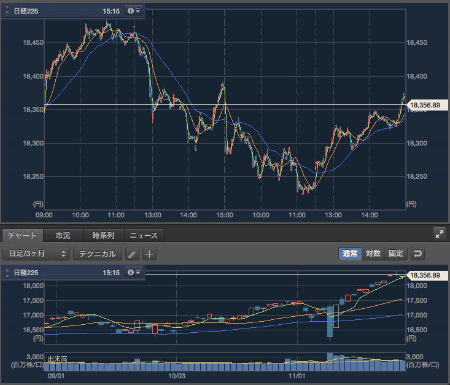Viewport: 450px width, 385px height.
Task: Open the ニュース tab
Action: [x=144, y=235]
